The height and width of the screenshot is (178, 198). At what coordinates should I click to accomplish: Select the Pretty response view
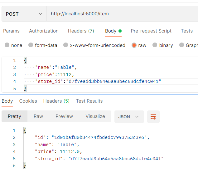pyautogui.click(x=14, y=116)
